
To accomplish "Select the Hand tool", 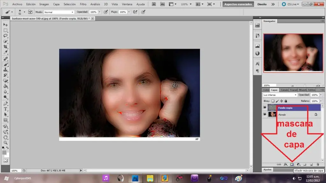I will pos(5,137).
